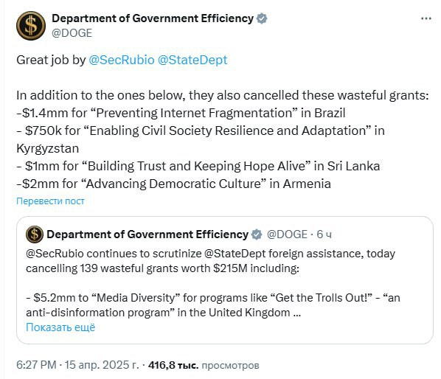Viewport: 441px width, 379px height.
Task: Open the quoted post's author name
Action: [x=147, y=234]
